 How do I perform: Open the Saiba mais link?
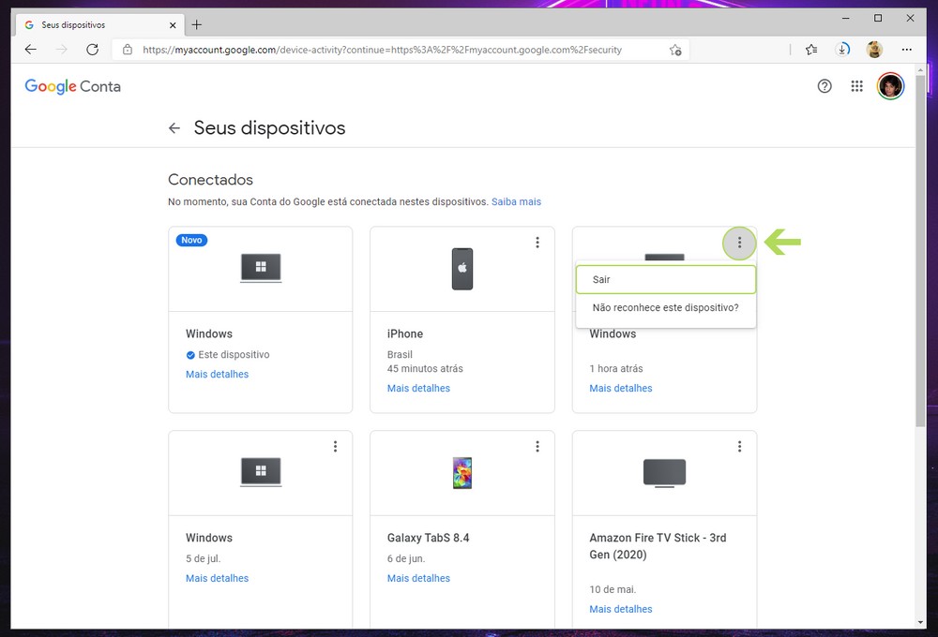516,201
